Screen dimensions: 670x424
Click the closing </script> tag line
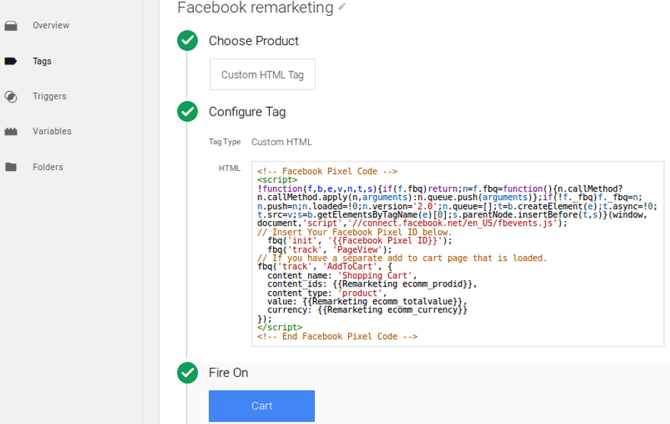(279, 327)
